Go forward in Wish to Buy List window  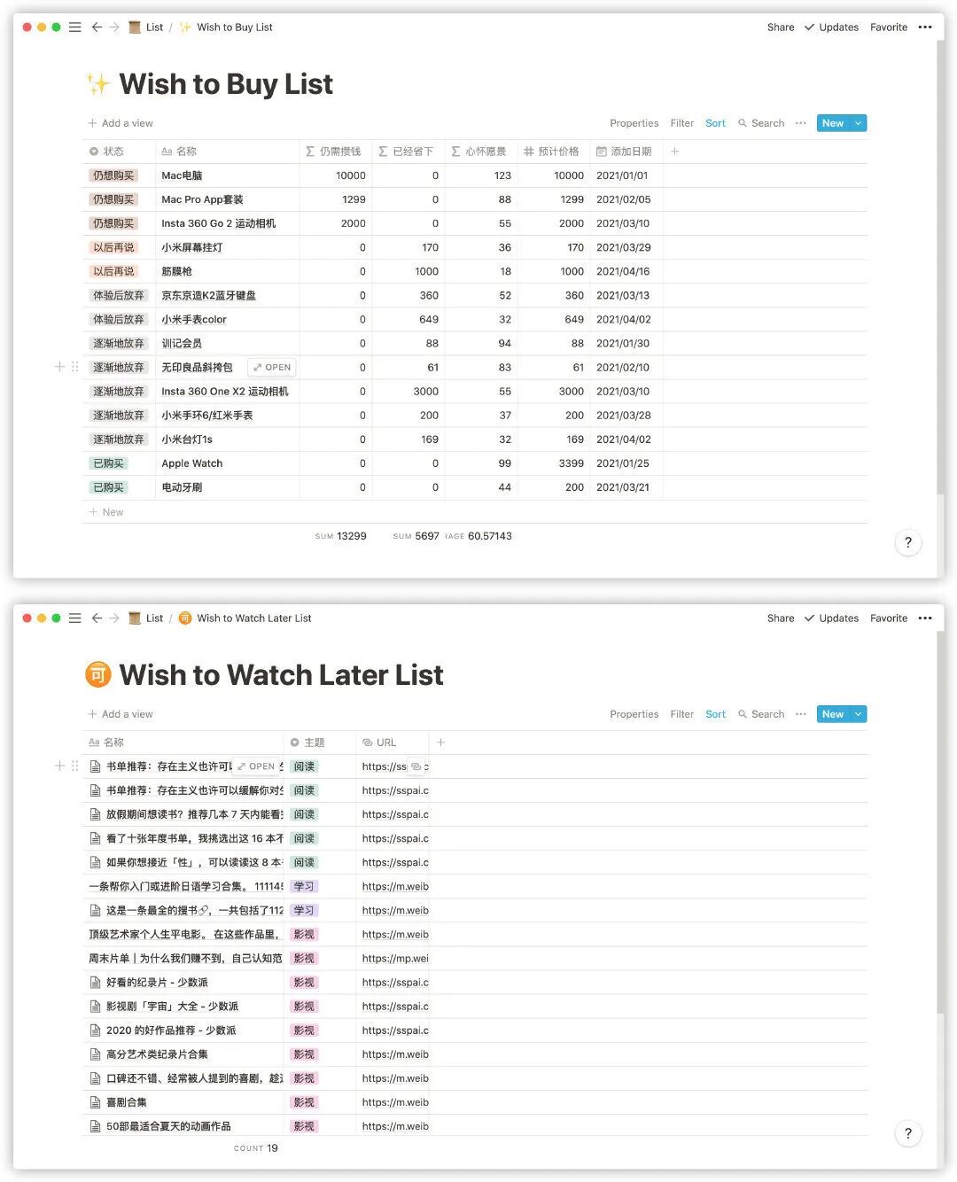pos(114,27)
